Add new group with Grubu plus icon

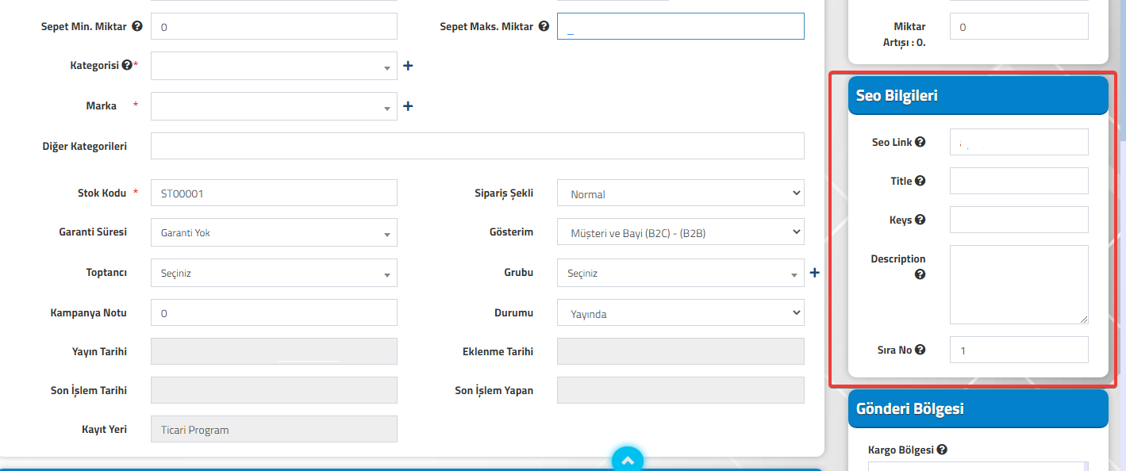(814, 273)
